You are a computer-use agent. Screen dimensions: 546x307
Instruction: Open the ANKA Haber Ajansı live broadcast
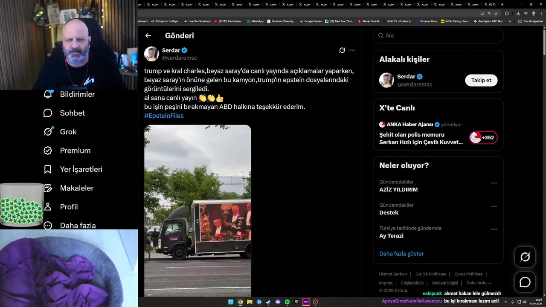pos(421,138)
